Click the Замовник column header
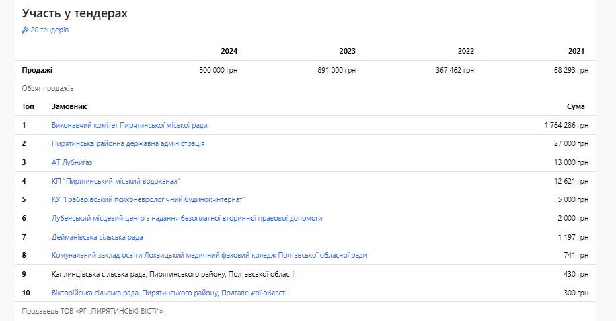Screen dimensions: 616x321 tap(69, 106)
